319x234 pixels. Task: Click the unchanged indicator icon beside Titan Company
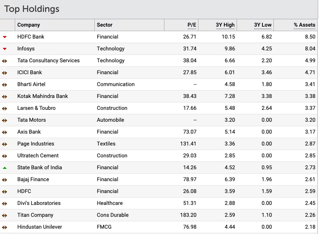click(5, 215)
